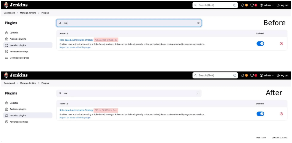292x143 pixels.
Task: Click the Download progress list icon in the Before sidebar
Action: (6, 58)
